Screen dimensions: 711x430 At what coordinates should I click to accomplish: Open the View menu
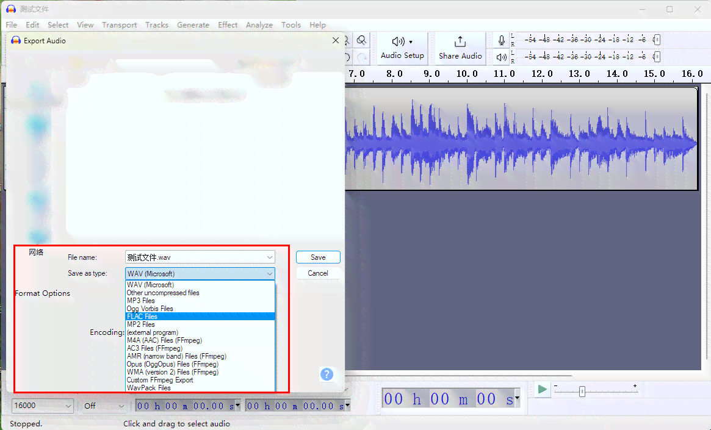click(85, 25)
